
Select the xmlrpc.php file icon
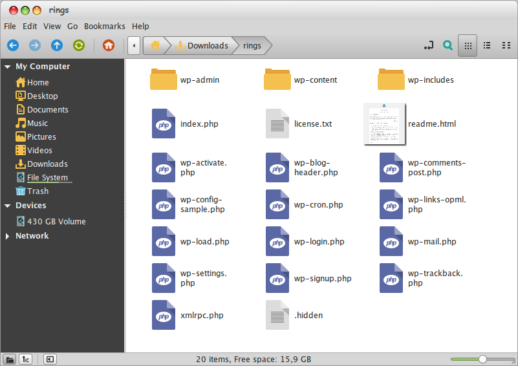tap(164, 315)
